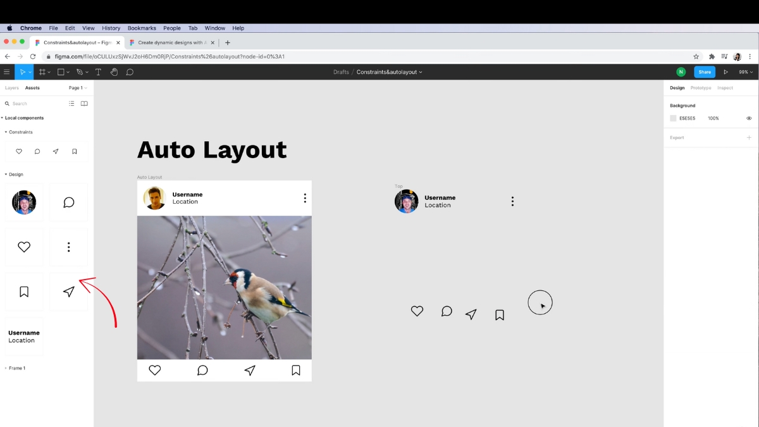The height and width of the screenshot is (427, 759).
Task: Click the green N user avatar
Action: point(681,72)
